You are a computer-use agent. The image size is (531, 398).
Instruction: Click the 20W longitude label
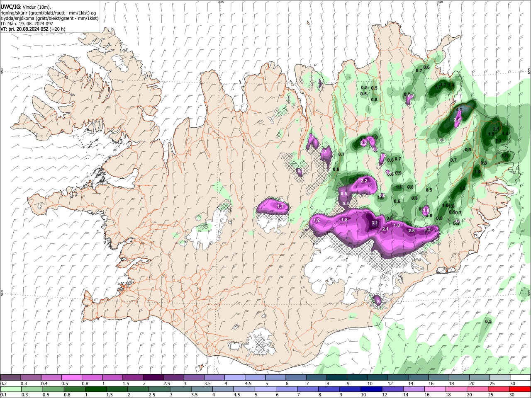[x=221, y=2]
